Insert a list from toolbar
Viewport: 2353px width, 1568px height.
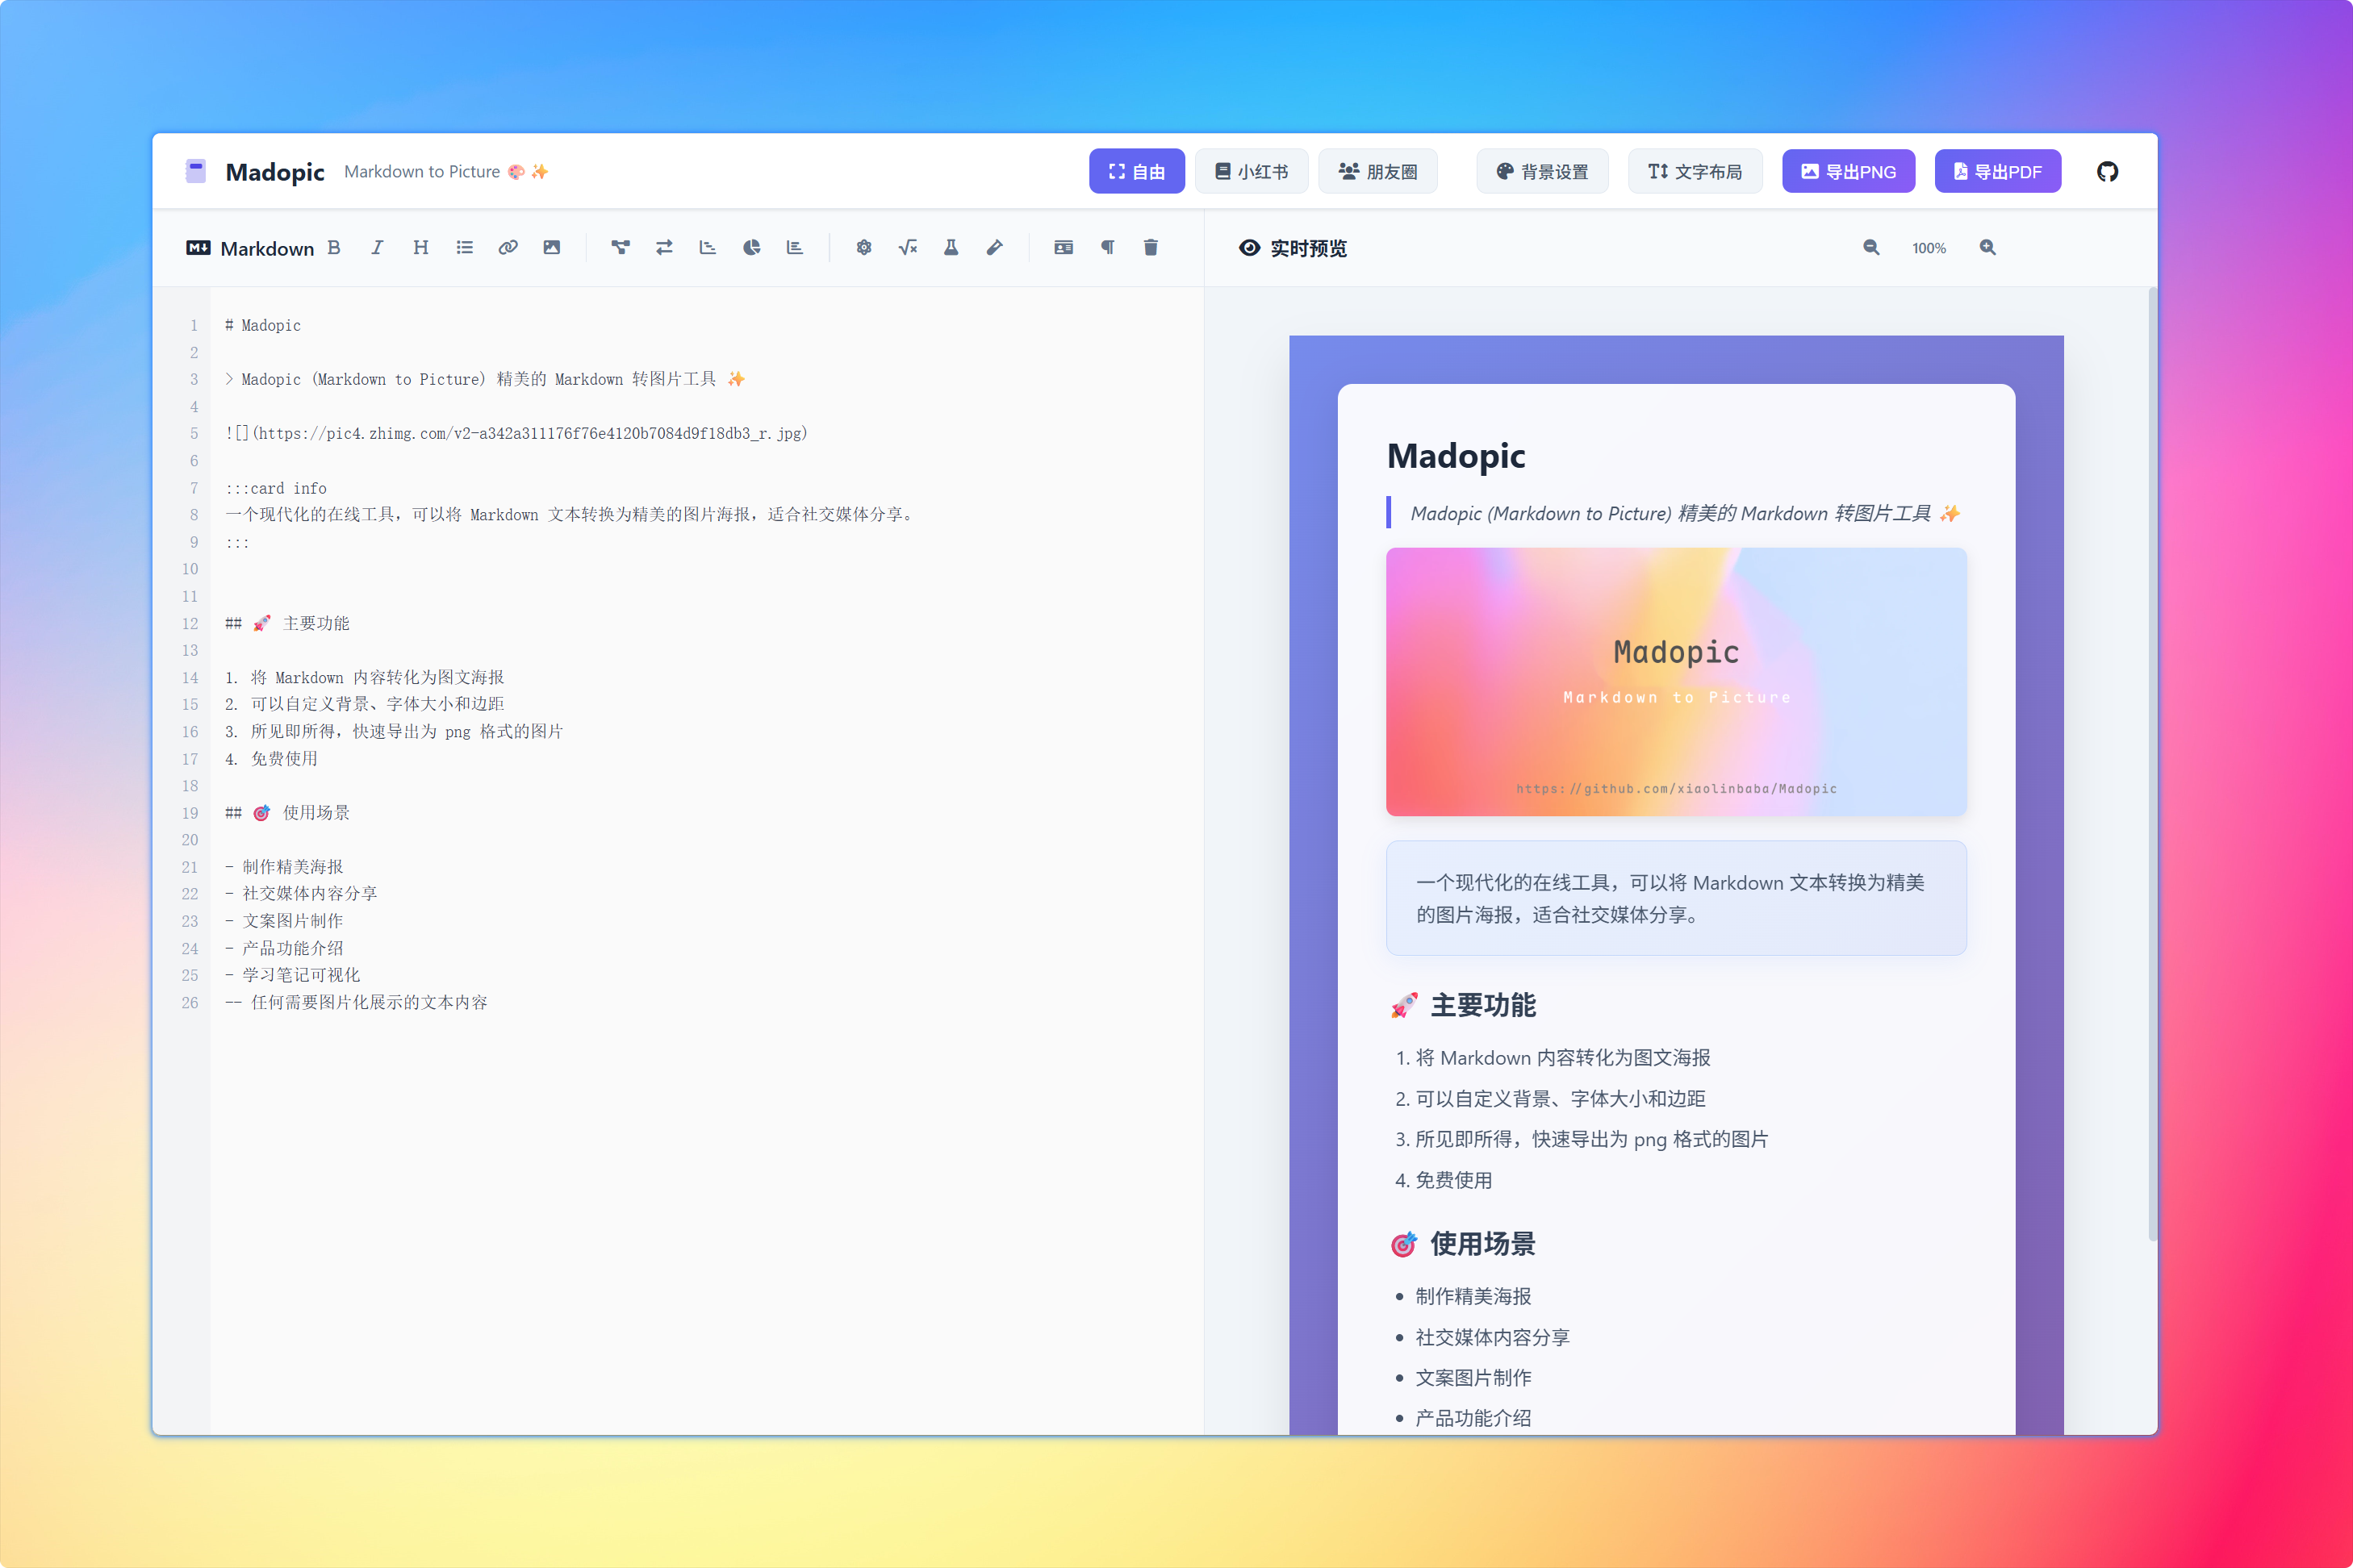click(464, 248)
